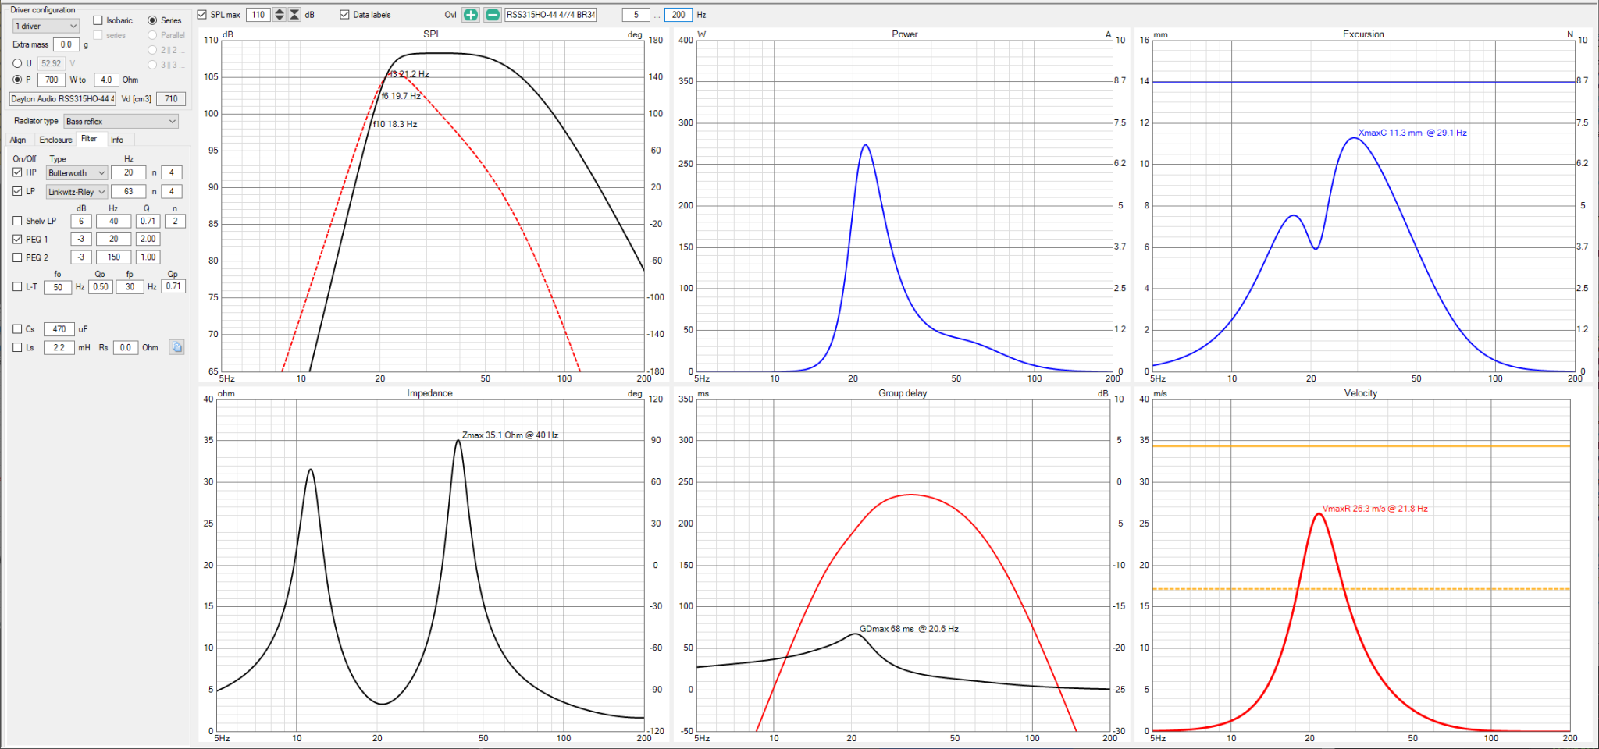Image resolution: width=1599 pixels, height=749 pixels.
Task: Open the LP Linkwitz-Riley type dropdown
Action: (77, 191)
